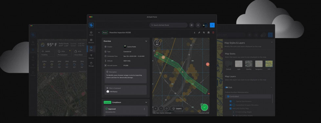
Task: Click the green checkmark button on the map
Action: click(x=204, y=107)
